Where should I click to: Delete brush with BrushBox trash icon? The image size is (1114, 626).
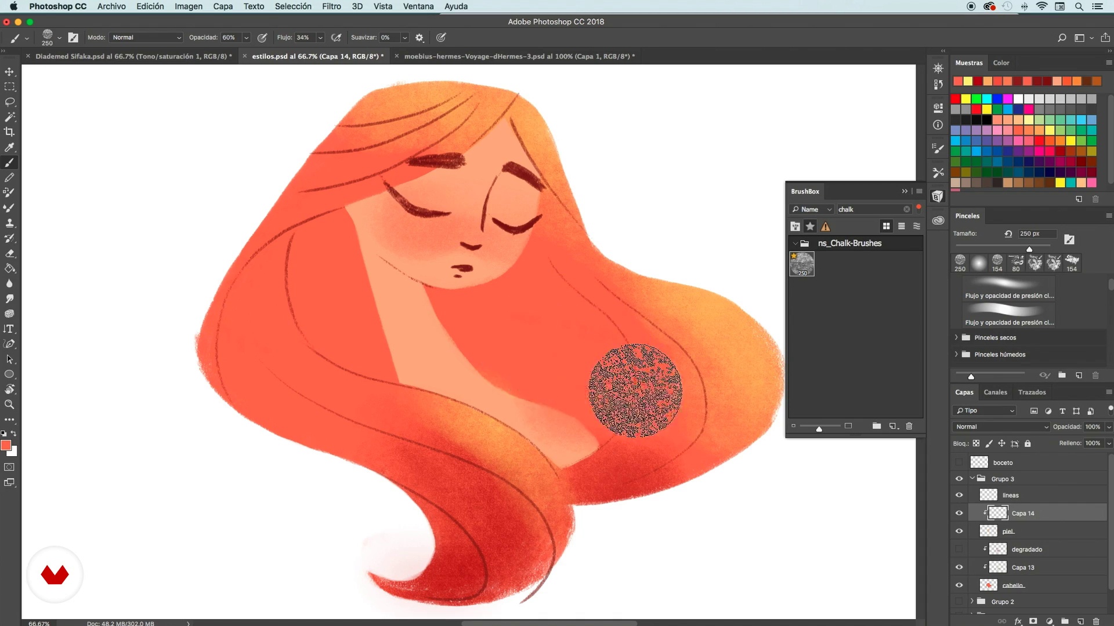[909, 426]
